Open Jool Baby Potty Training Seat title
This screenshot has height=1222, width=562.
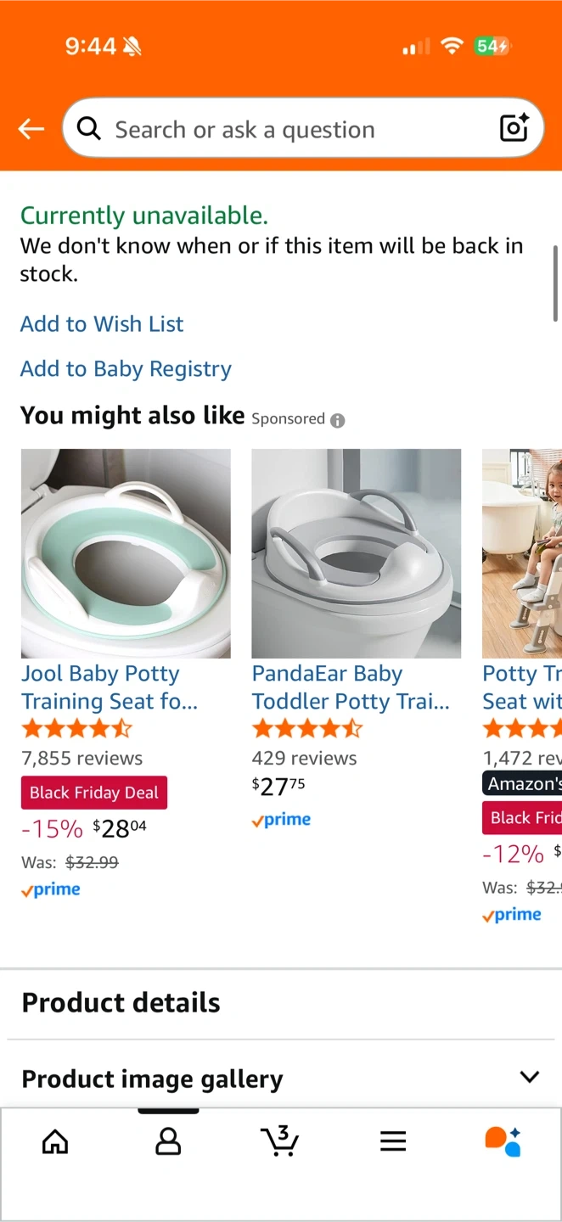[x=109, y=687]
